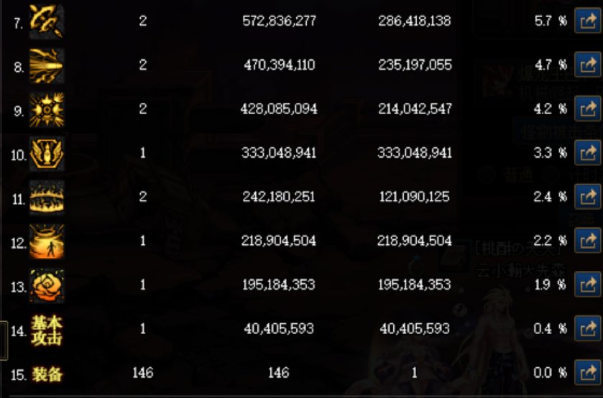This screenshot has width=603, height=398.
Task: Click the skill icon in row 7
Action: coord(47,21)
